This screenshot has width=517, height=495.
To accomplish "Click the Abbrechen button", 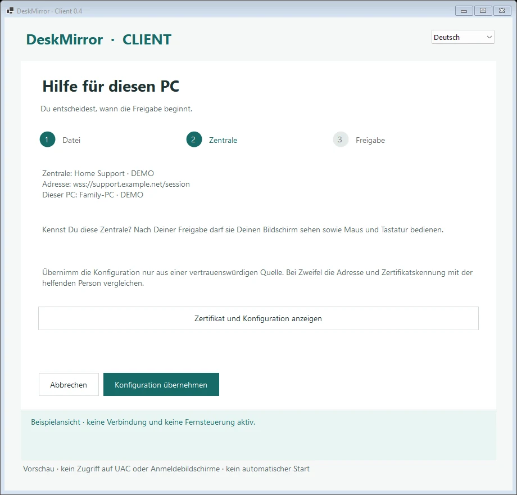I will point(69,384).
